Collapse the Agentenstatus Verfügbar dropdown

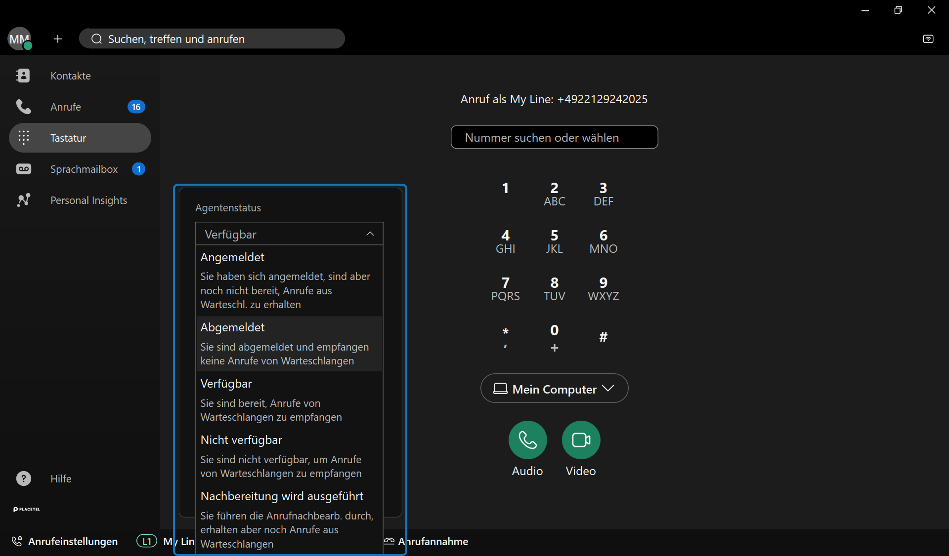pos(289,234)
